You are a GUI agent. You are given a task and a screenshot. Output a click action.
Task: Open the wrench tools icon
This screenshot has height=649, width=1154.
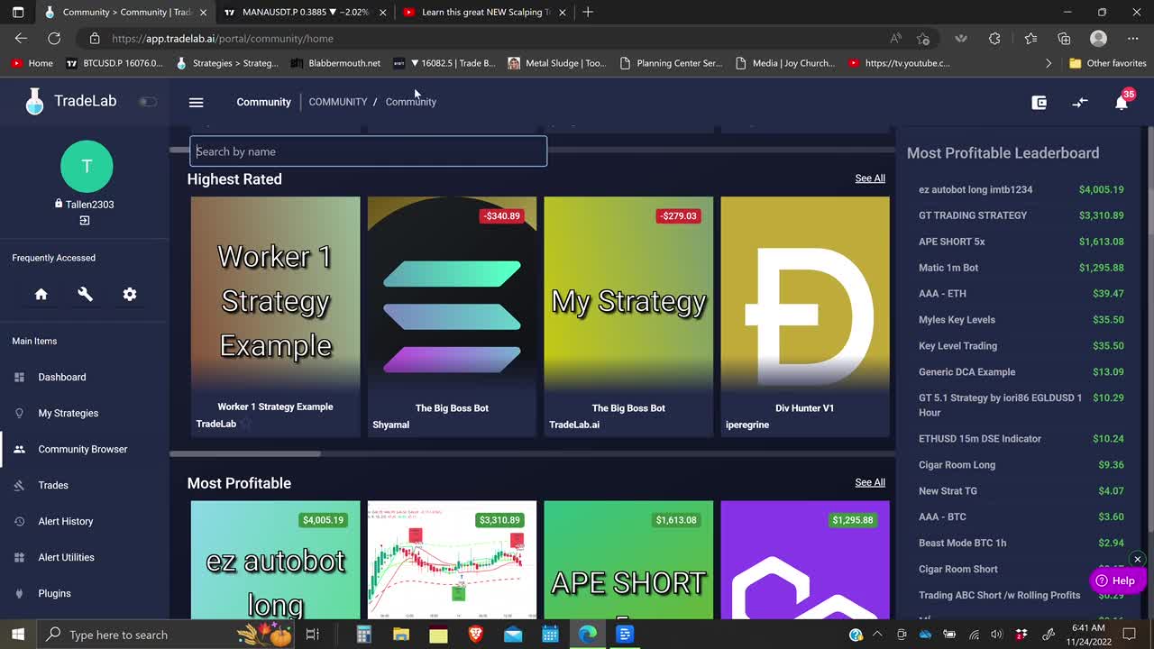tap(86, 294)
